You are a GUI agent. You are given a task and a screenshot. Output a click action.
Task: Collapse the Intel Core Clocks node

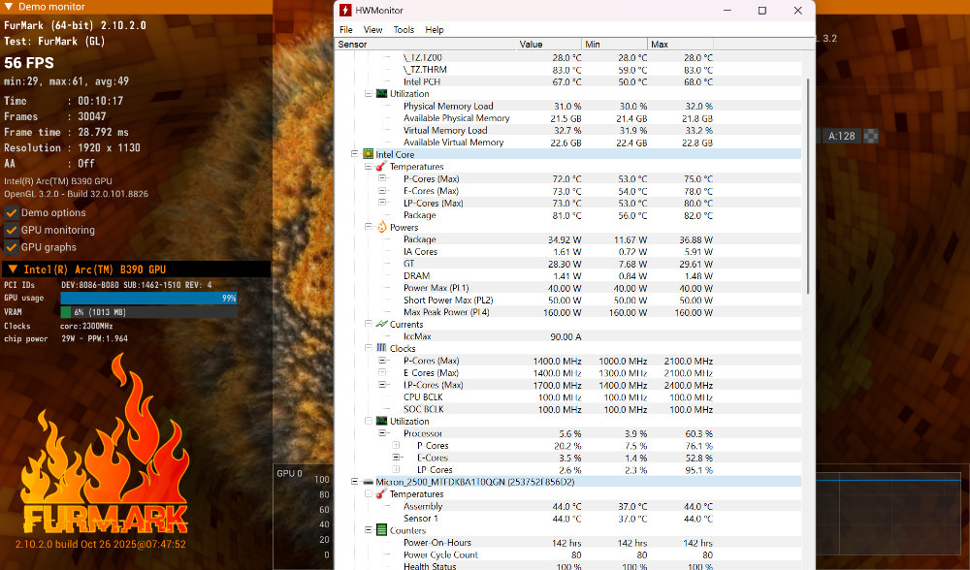coord(368,348)
